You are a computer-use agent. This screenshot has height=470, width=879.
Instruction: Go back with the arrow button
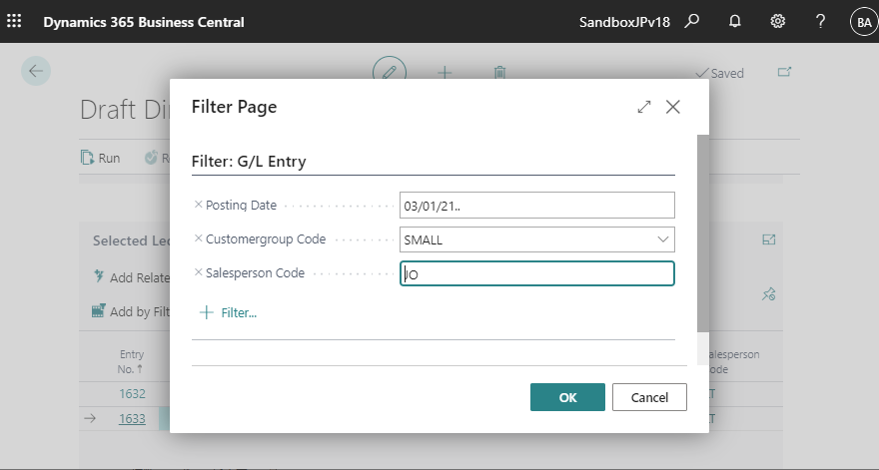(36, 71)
